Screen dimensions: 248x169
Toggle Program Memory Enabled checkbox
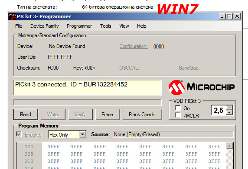[19, 134]
